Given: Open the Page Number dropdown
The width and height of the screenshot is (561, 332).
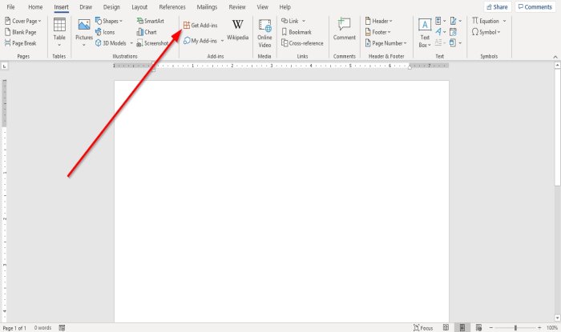Looking at the screenshot, I should pos(405,43).
